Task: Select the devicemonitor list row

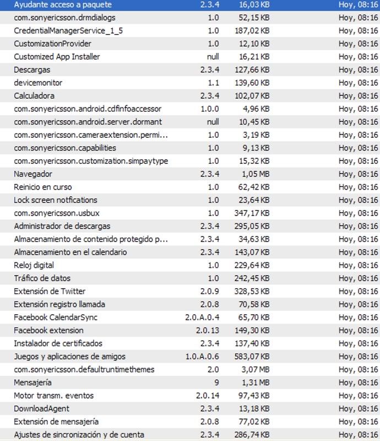Action: [190, 83]
